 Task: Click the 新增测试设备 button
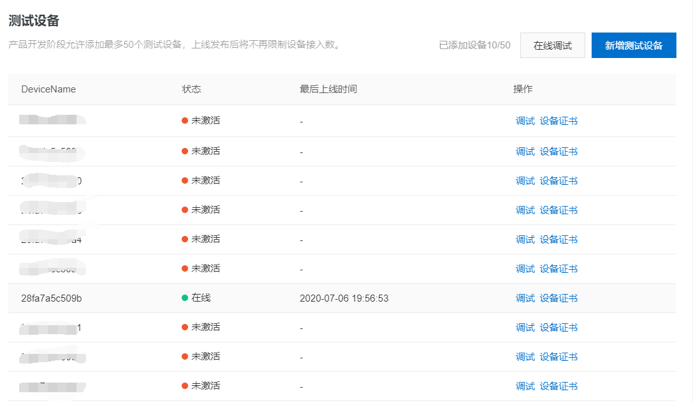pos(633,45)
